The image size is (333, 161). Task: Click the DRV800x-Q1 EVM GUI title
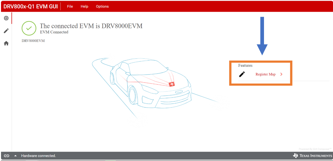coord(31,6)
